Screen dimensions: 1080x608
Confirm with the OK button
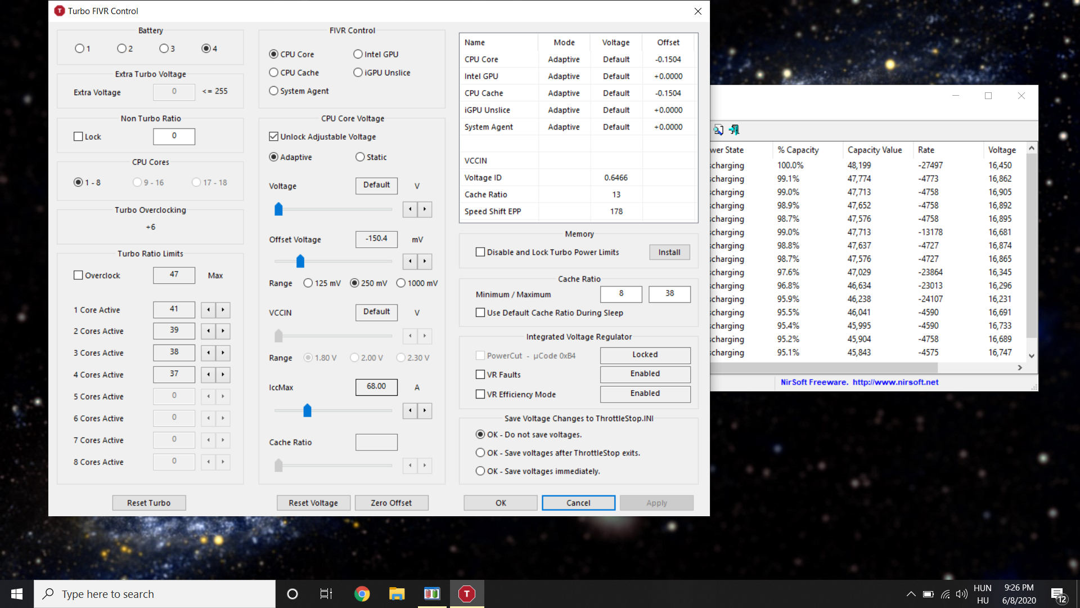click(x=501, y=503)
